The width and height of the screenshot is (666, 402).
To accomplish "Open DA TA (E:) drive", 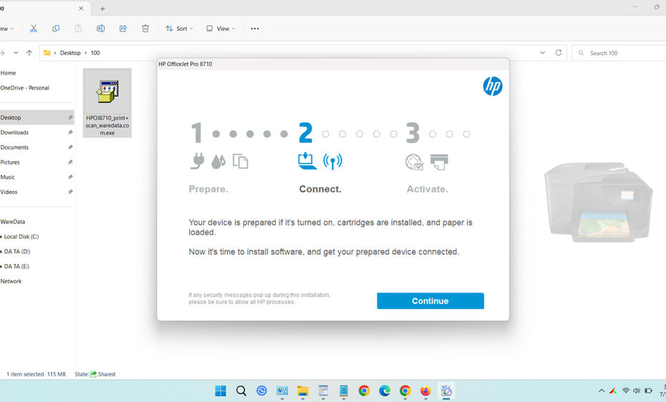I will click(x=16, y=266).
